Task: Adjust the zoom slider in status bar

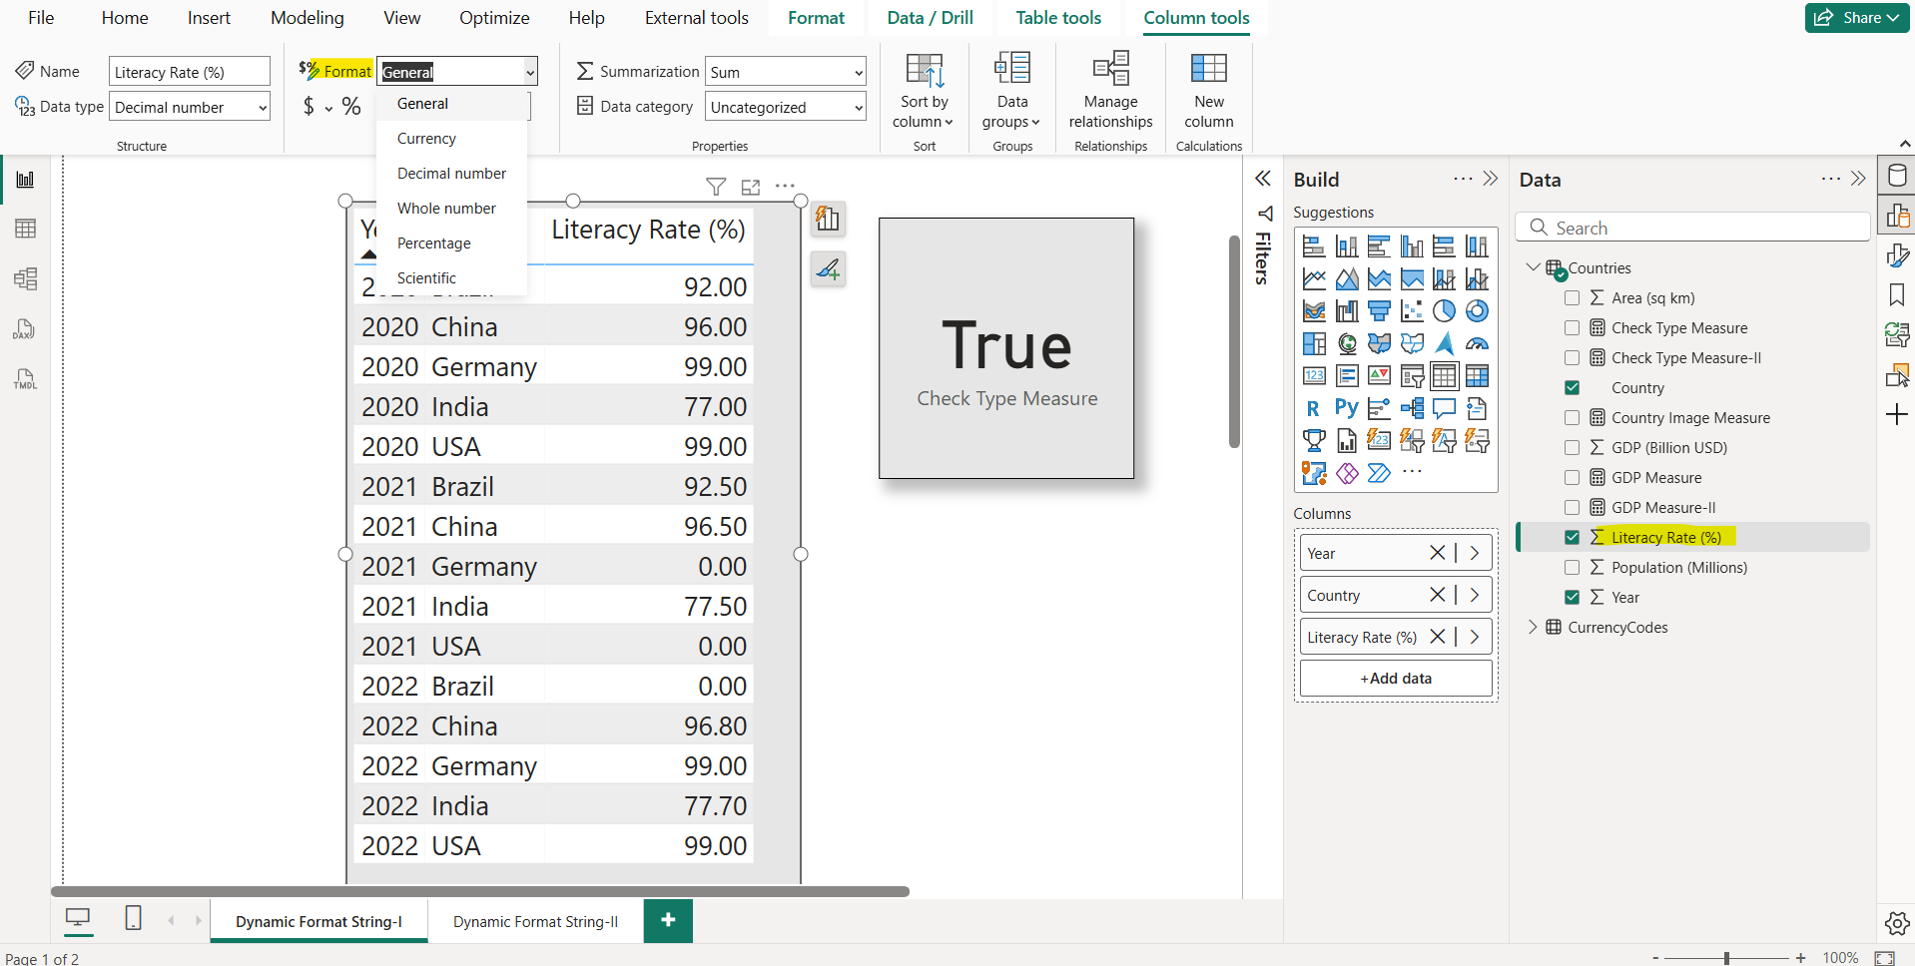Action: (x=1726, y=956)
